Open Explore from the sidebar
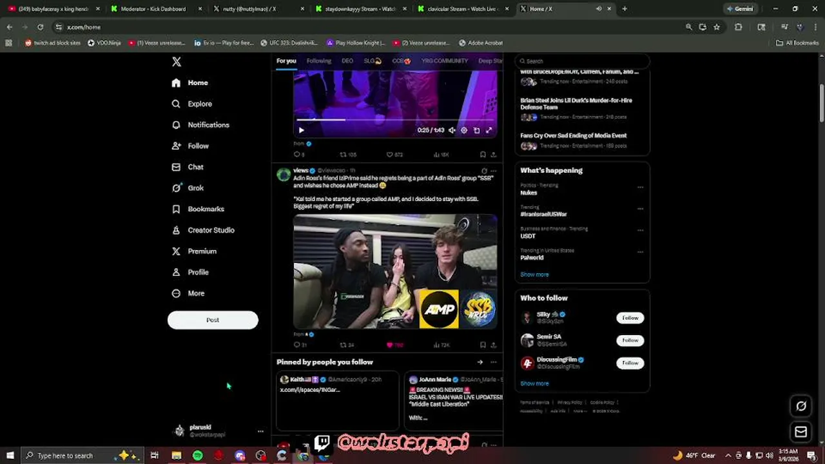 (192, 104)
